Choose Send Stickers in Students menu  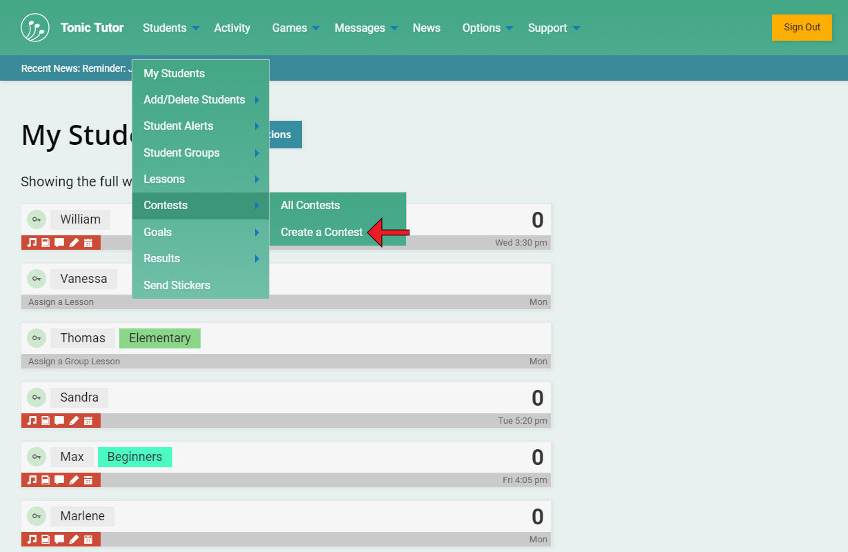176,286
